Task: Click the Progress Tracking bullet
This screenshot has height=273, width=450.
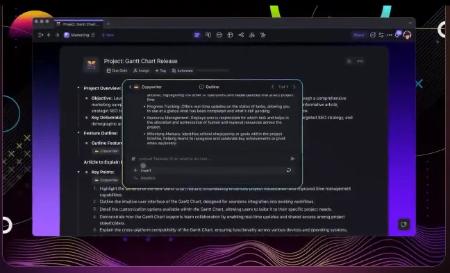Action: tap(218, 109)
